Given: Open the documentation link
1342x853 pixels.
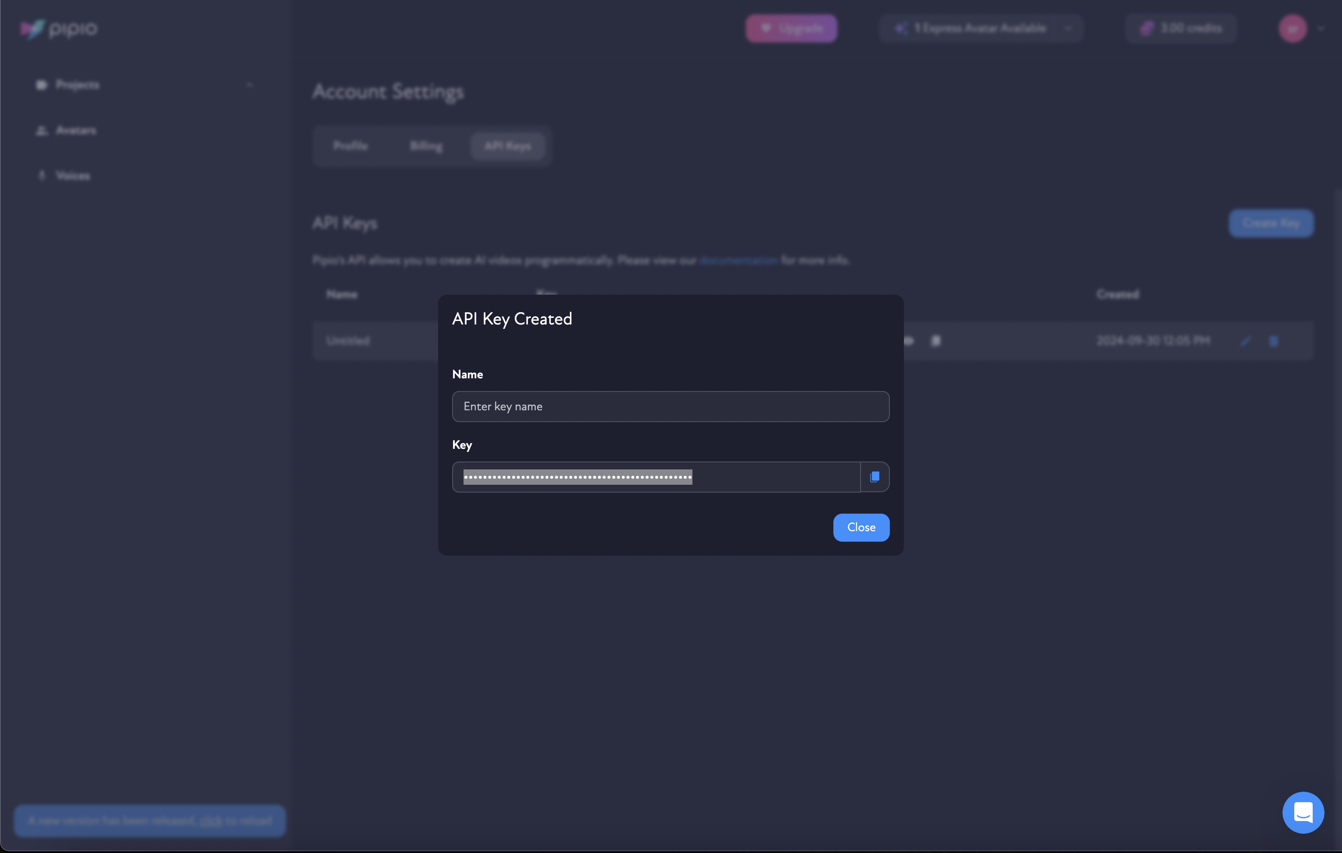Looking at the screenshot, I should (x=738, y=260).
